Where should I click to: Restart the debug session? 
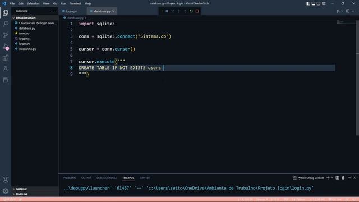click(x=191, y=11)
